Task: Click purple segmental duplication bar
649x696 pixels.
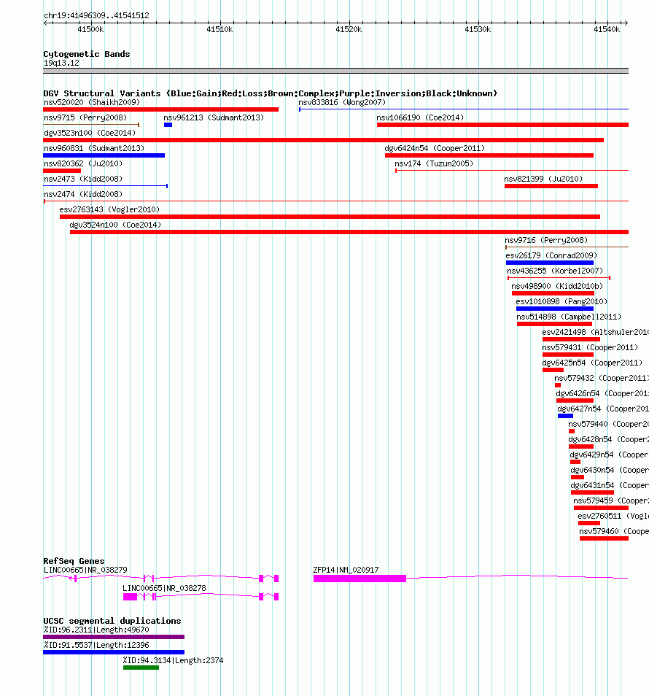Action: point(114,637)
